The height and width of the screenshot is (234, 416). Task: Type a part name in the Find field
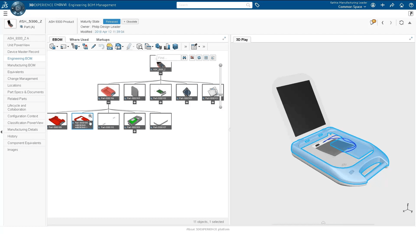pyautogui.click(x=168, y=58)
